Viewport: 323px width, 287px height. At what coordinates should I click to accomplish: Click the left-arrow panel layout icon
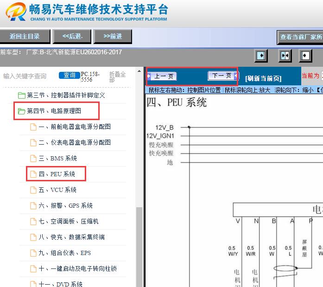[x=305, y=56]
